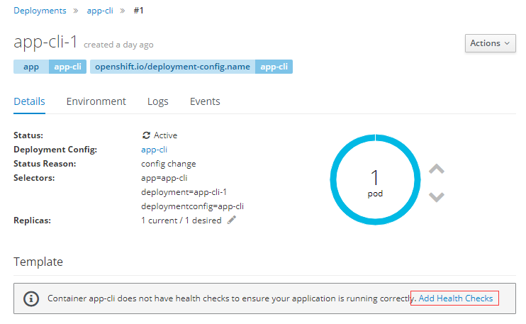Open the Actions dropdown
Viewport: 526px width, 324px height.
pyautogui.click(x=490, y=43)
